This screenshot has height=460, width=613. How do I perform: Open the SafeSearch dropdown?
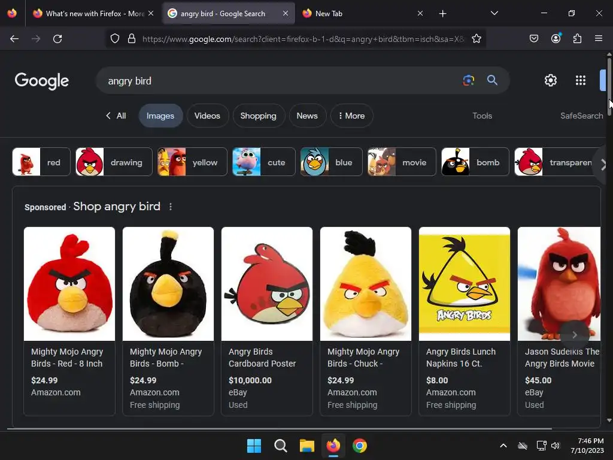[581, 116]
